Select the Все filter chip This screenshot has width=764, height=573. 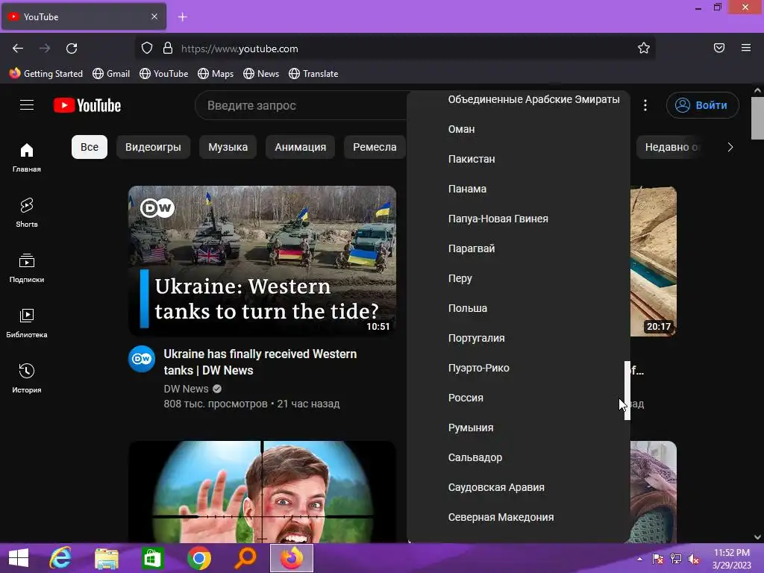point(90,147)
